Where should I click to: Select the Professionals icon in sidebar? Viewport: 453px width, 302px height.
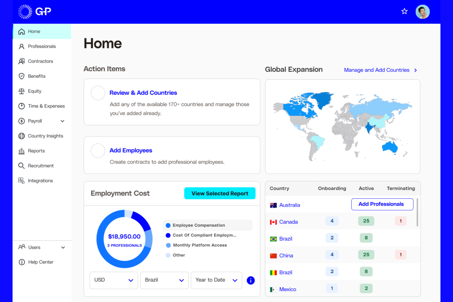tap(21, 46)
